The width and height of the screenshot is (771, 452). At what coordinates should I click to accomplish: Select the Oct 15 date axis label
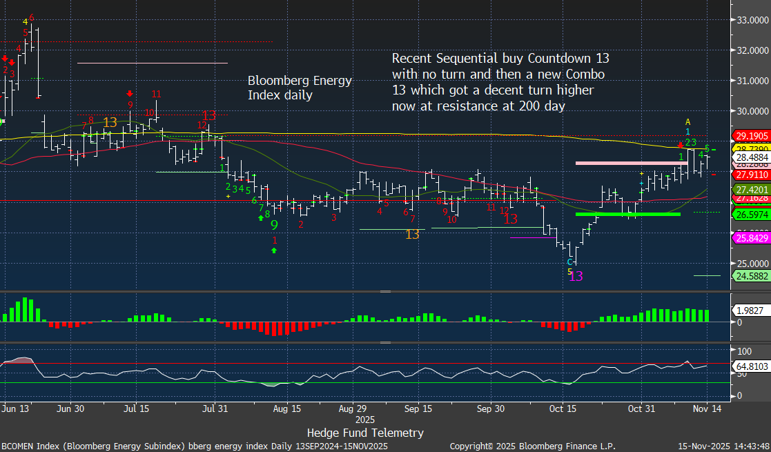click(562, 409)
